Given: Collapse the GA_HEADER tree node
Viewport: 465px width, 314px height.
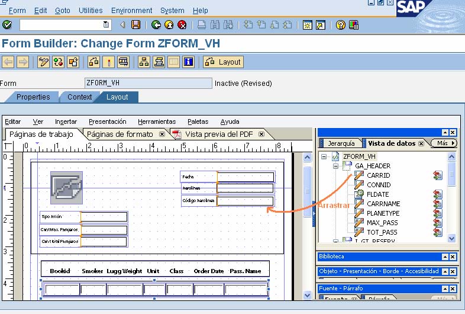Looking at the screenshot, I should 335,166.
